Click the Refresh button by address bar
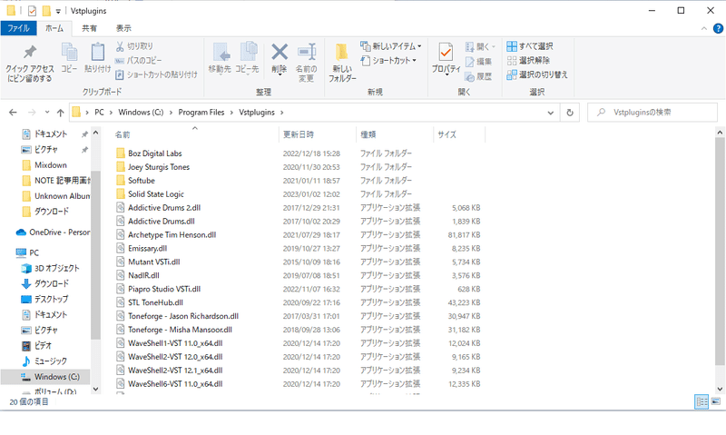The width and height of the screenshot is (726, 435). pyautogui.click(x=570, y=113)
